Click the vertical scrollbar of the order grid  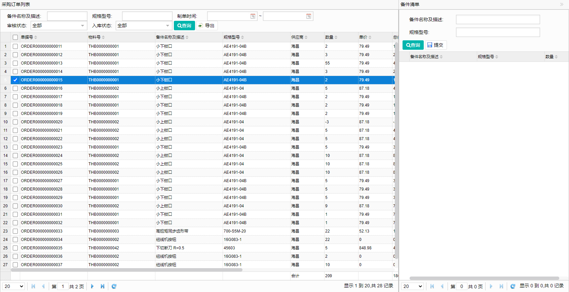pyautogui.click(x=396, y=150)
